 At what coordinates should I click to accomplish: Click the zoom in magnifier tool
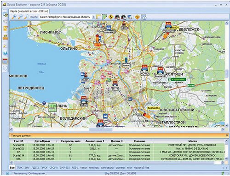[x=14, y=17]
